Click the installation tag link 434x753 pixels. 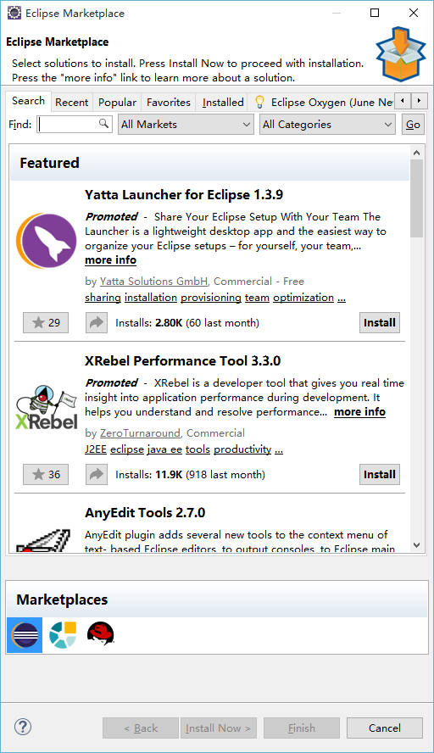point(151,298)
